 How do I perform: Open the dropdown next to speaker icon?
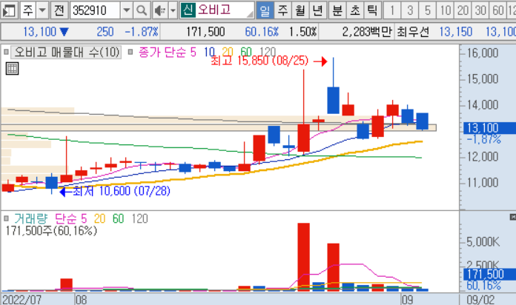coord(173,10)
